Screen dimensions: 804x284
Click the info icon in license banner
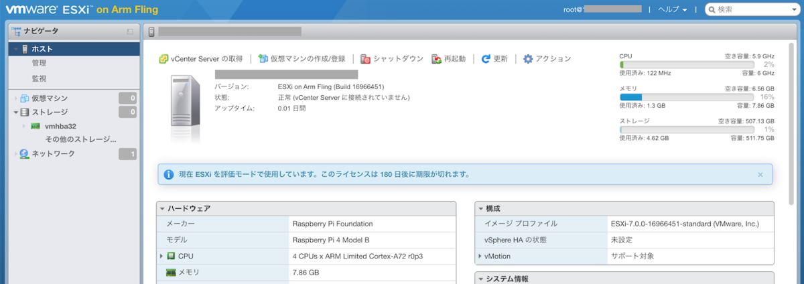(x=169, y=174)
